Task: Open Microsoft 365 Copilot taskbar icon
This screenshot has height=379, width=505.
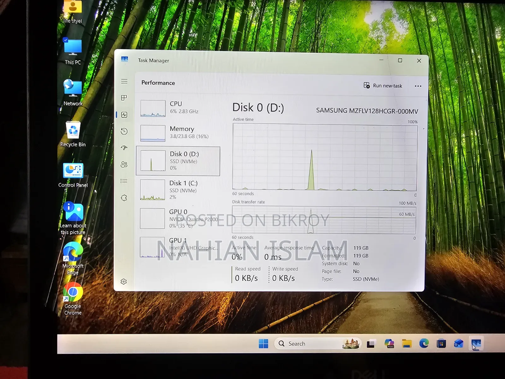Action: (x=389, y=344)
